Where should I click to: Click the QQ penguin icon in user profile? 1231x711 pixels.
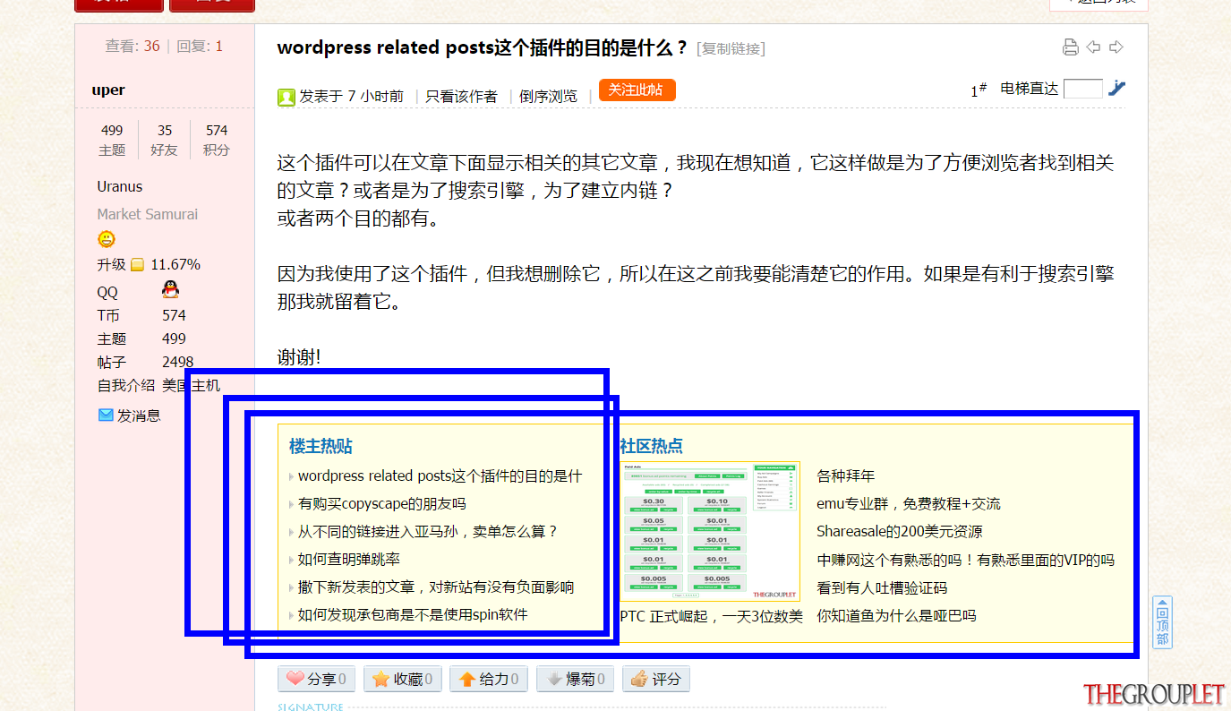click(170, 289)
